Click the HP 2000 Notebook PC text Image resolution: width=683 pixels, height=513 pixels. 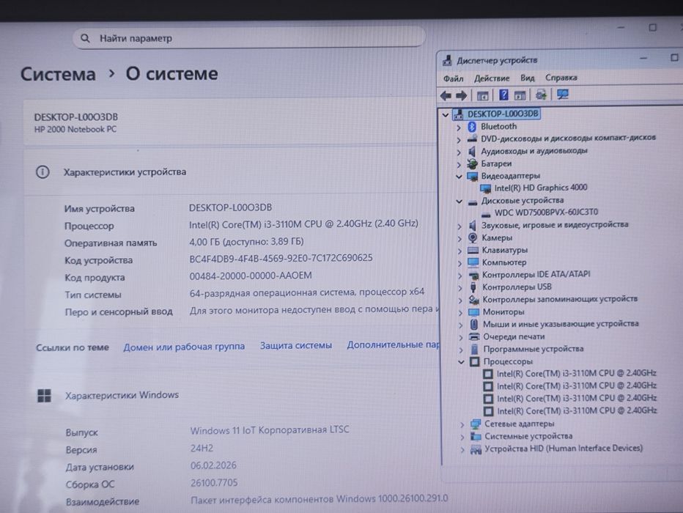coord(75,129)
